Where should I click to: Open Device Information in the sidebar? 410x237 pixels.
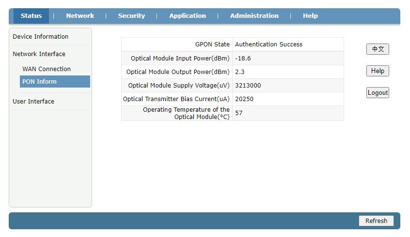click(41, 37)
